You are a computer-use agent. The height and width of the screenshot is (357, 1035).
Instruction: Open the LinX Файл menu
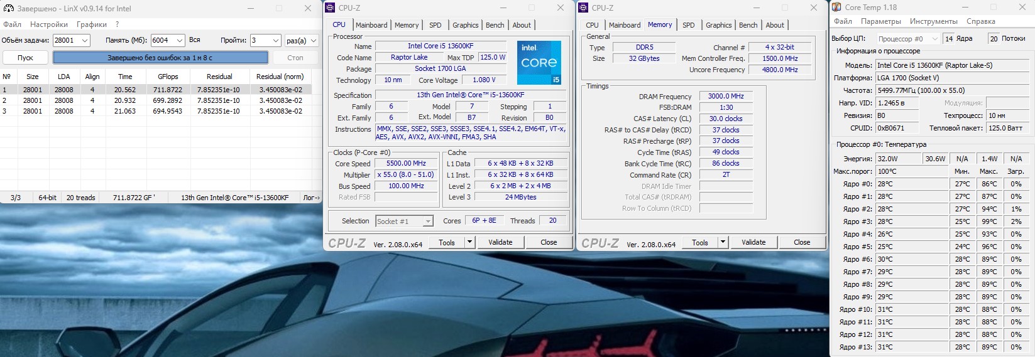point(12,24)
